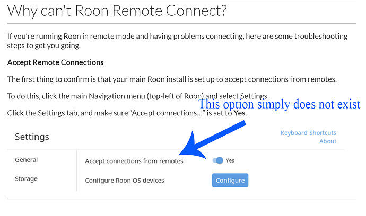Click the 'This option simply does not exist' annotation
Image resolution: width=366 pixels, height=216 pixels.
coord(280,104)
